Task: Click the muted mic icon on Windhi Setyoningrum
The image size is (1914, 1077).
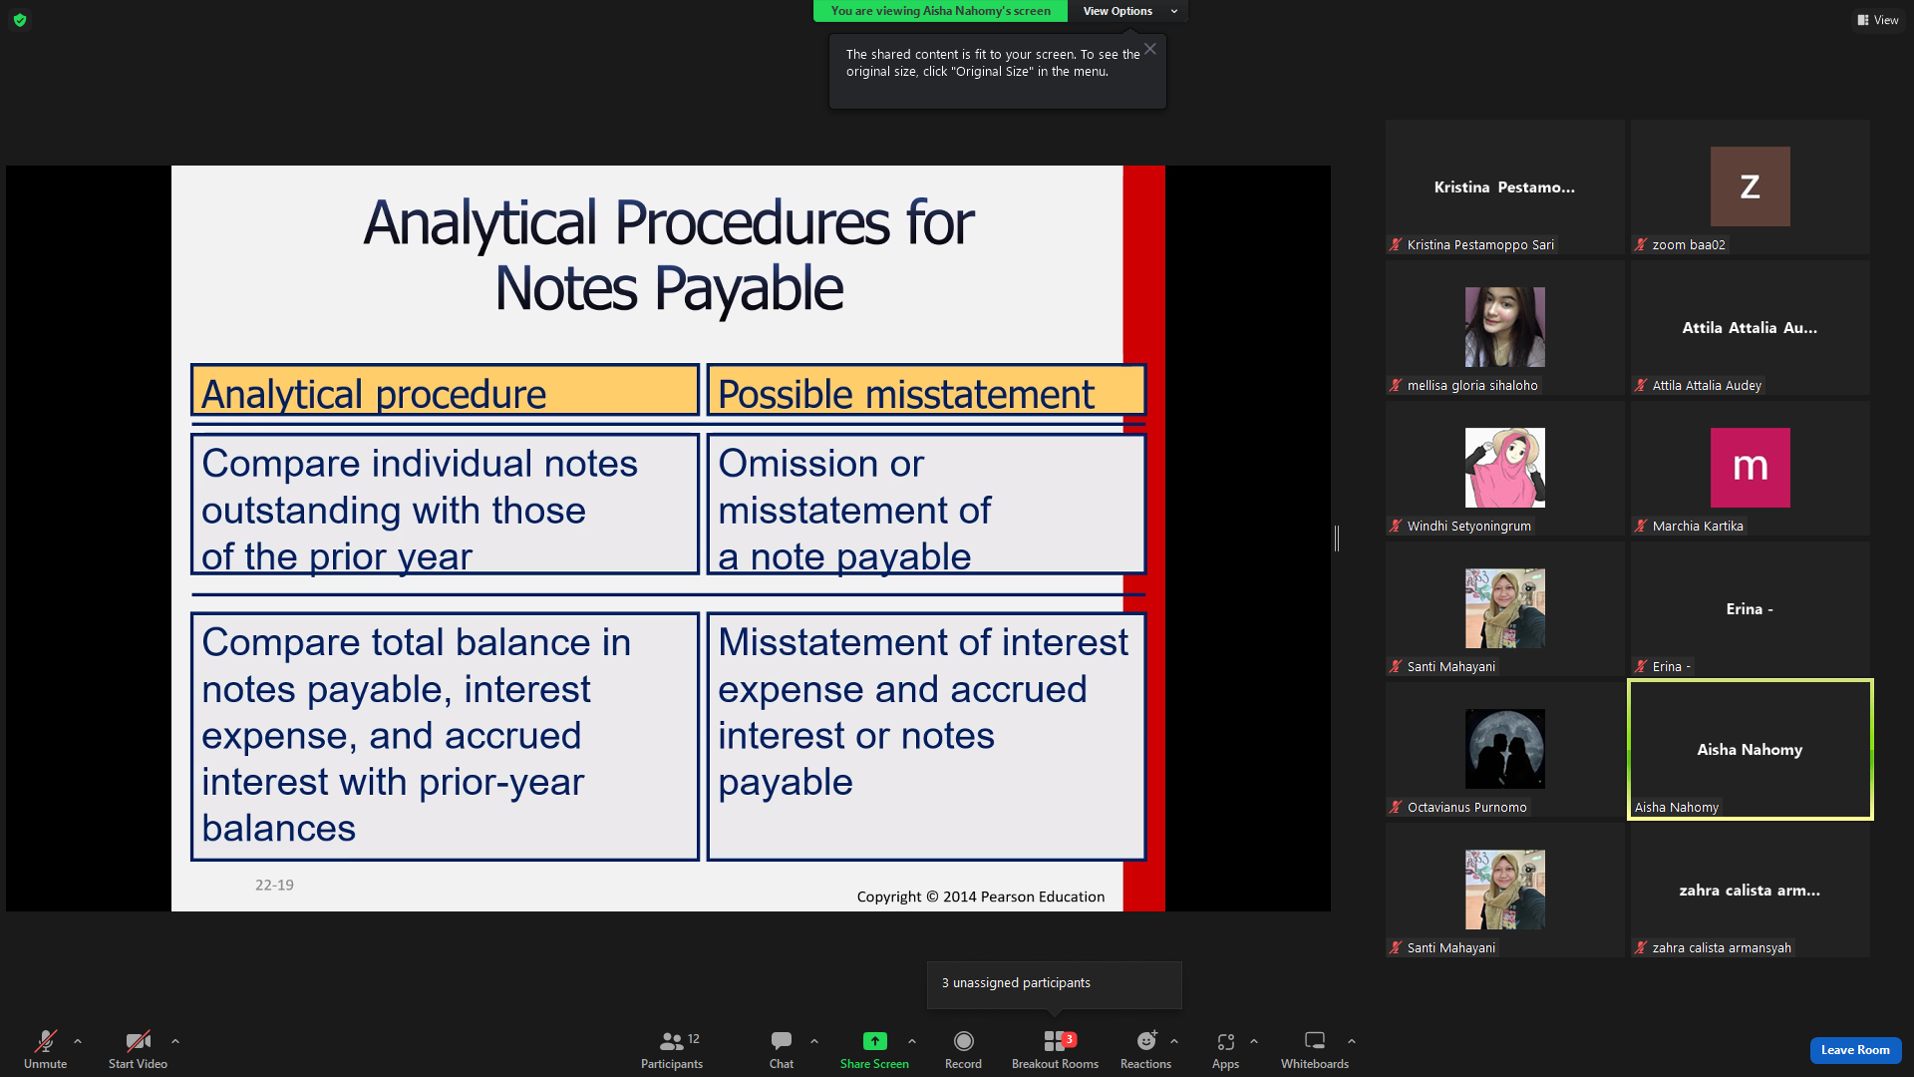Action: (1396, 526)
